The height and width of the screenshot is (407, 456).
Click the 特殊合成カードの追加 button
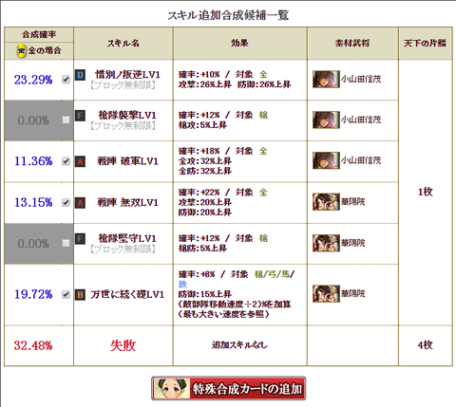click(229, 388)
